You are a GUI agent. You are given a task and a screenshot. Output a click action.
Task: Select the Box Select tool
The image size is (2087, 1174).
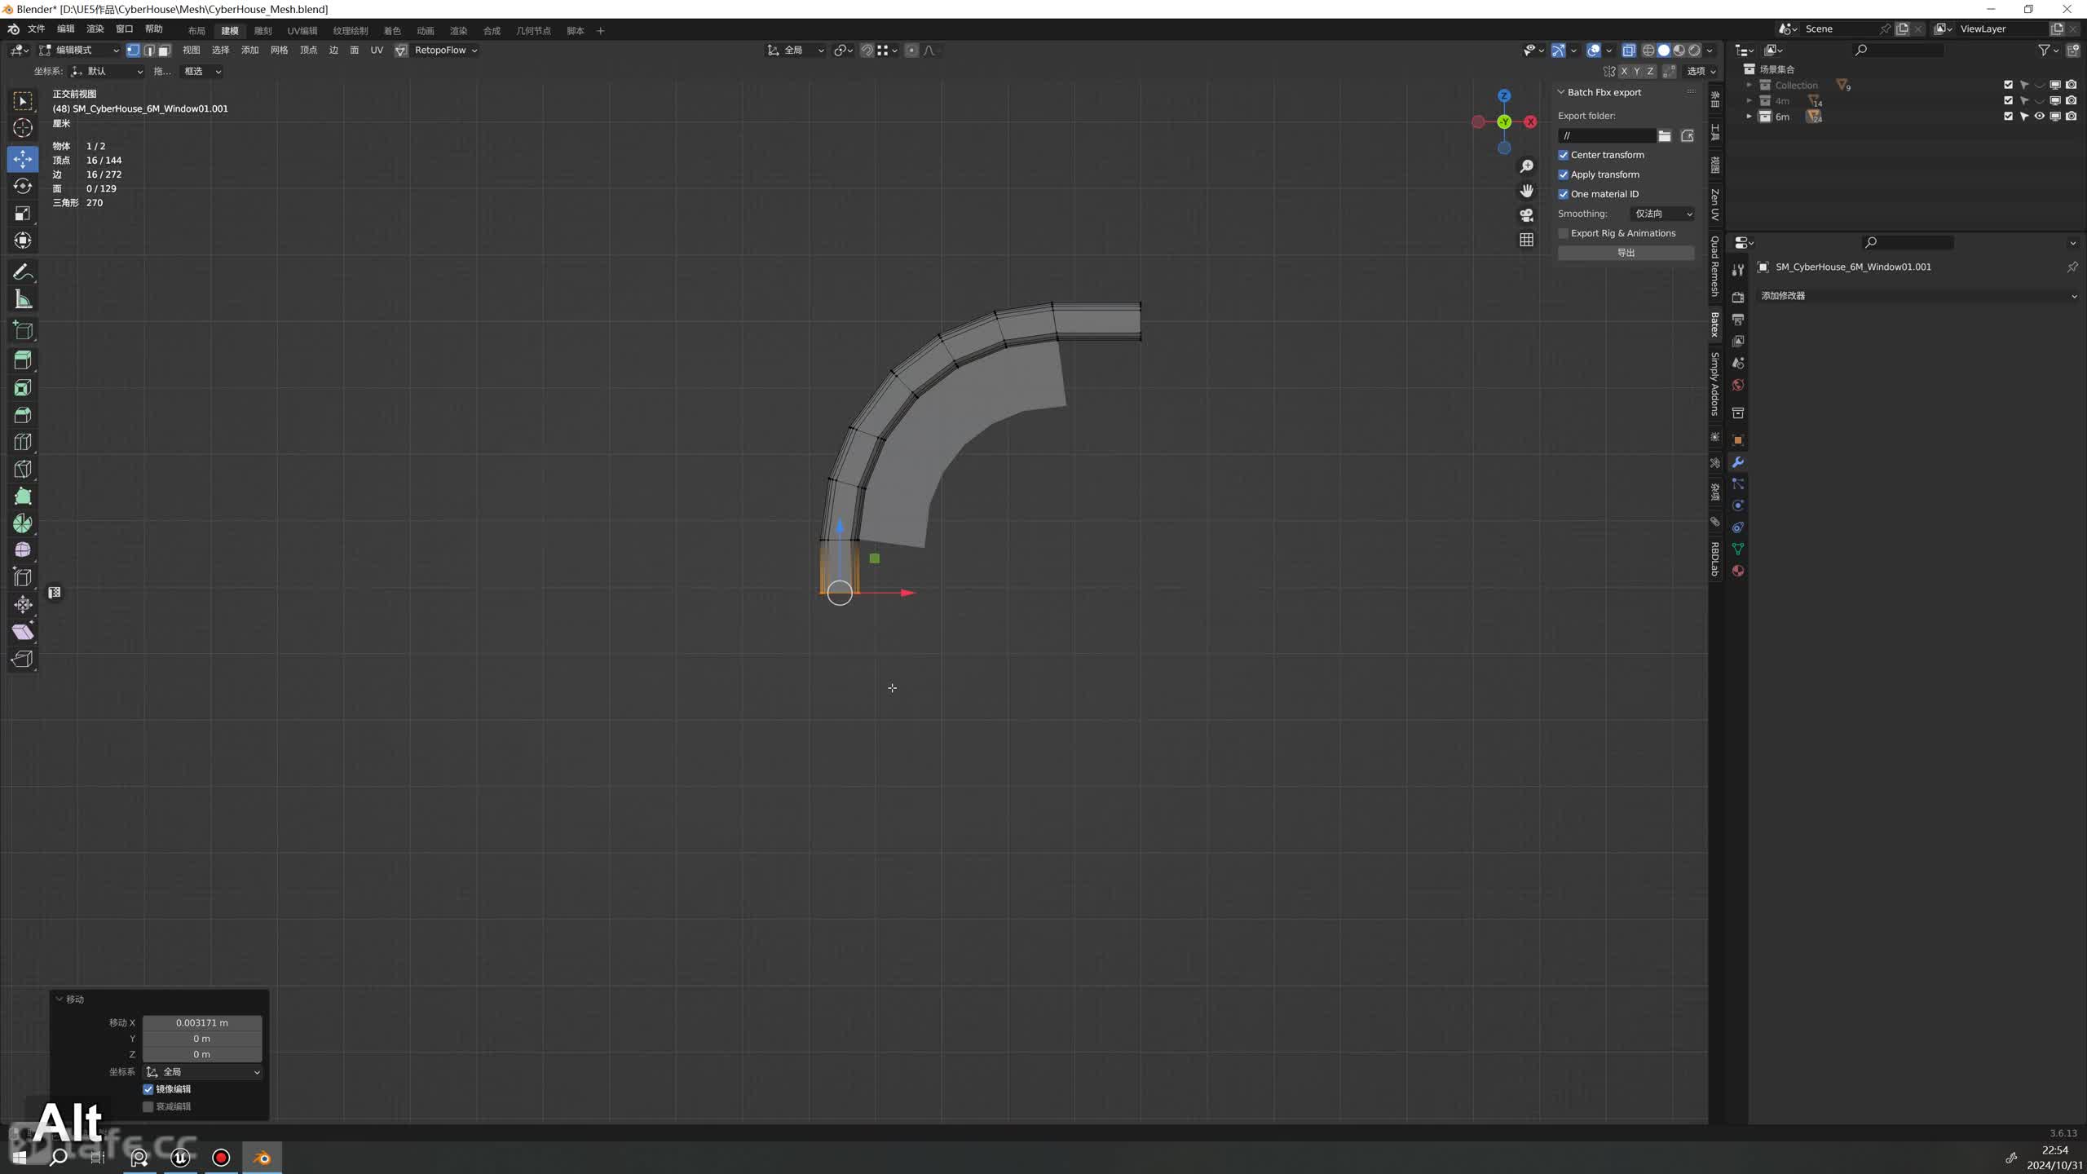tap(23, 101)
